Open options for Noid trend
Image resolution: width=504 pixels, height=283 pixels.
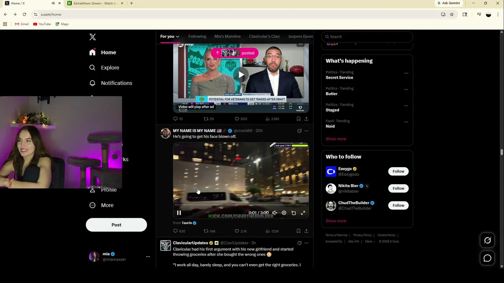point(406,121)
